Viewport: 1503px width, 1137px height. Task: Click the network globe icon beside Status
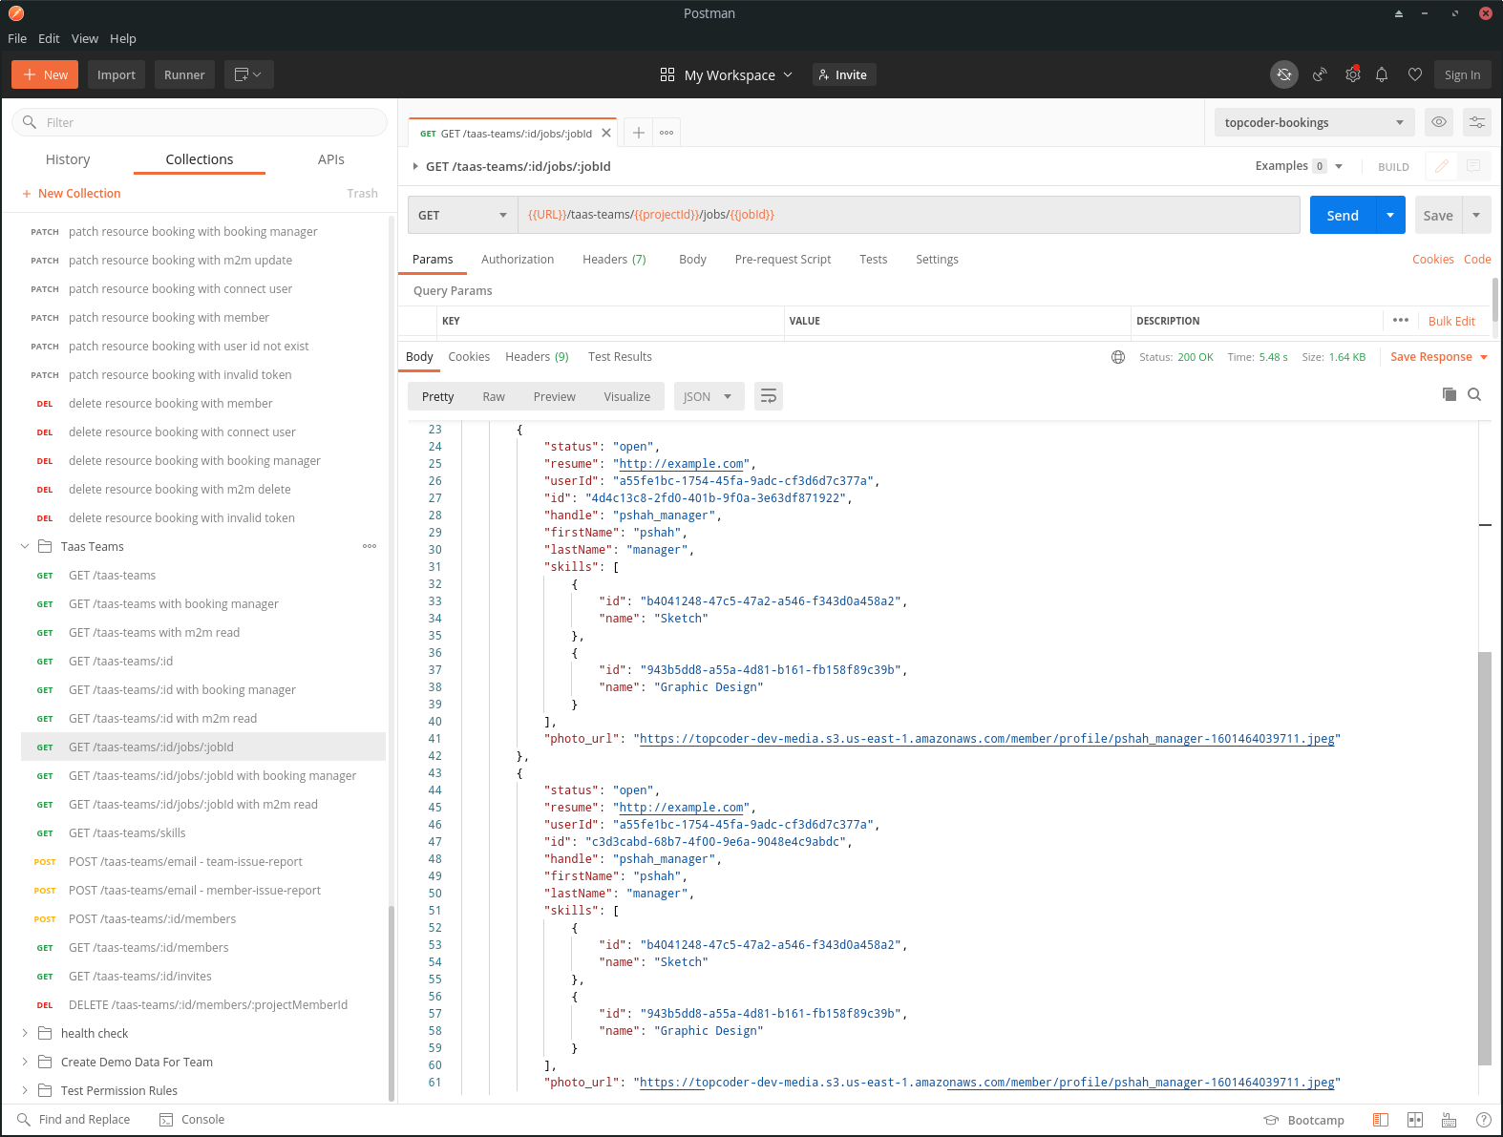1118,357
